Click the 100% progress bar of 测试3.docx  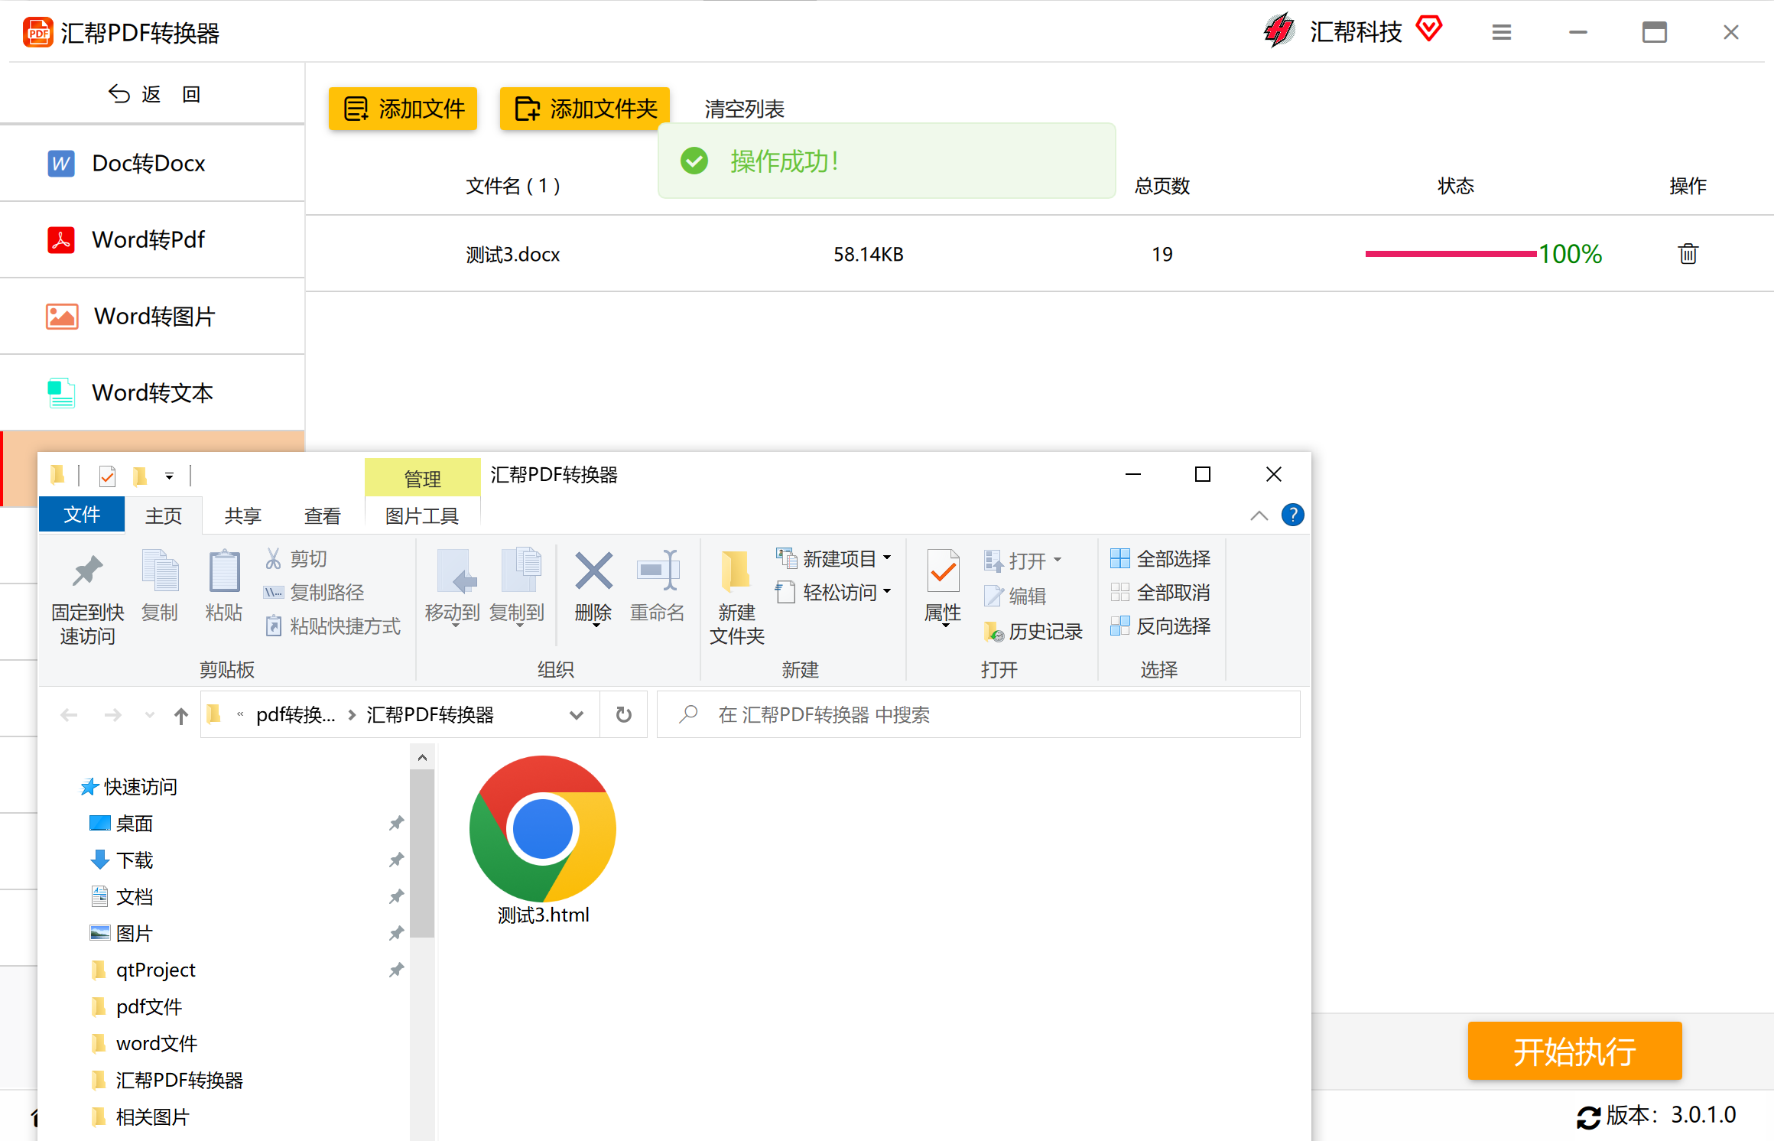[1451, 254]
